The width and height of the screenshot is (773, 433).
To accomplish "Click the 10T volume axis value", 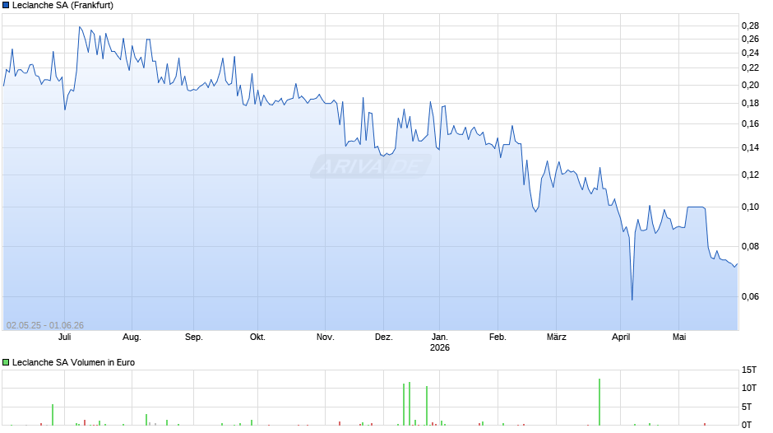I will pos(749,388).
